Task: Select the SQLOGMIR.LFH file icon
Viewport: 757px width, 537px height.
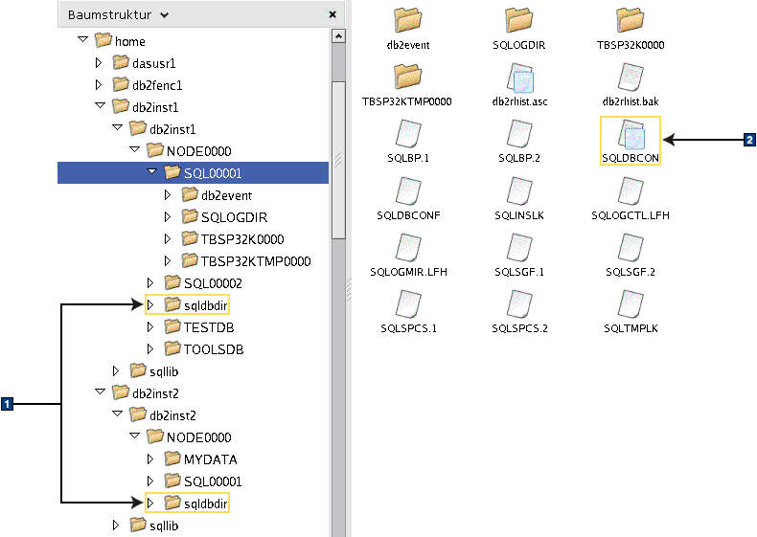Action: pos(408,248)
